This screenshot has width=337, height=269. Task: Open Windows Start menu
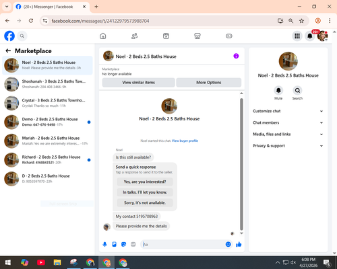click(8, 262)
